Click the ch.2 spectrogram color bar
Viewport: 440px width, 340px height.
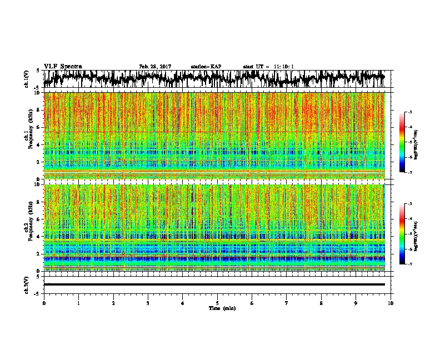click(402, 234)
